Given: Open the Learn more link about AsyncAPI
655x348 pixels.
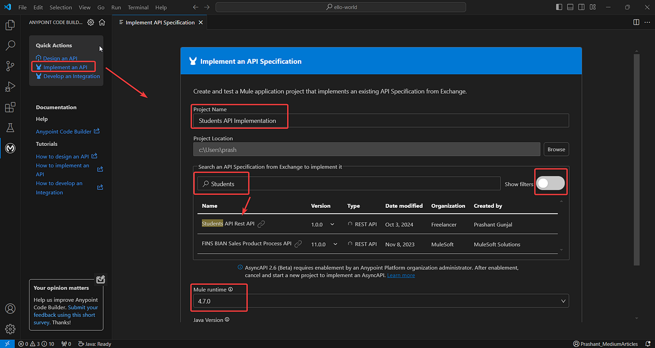Looking at the screenshot, I should click(401, 275).
